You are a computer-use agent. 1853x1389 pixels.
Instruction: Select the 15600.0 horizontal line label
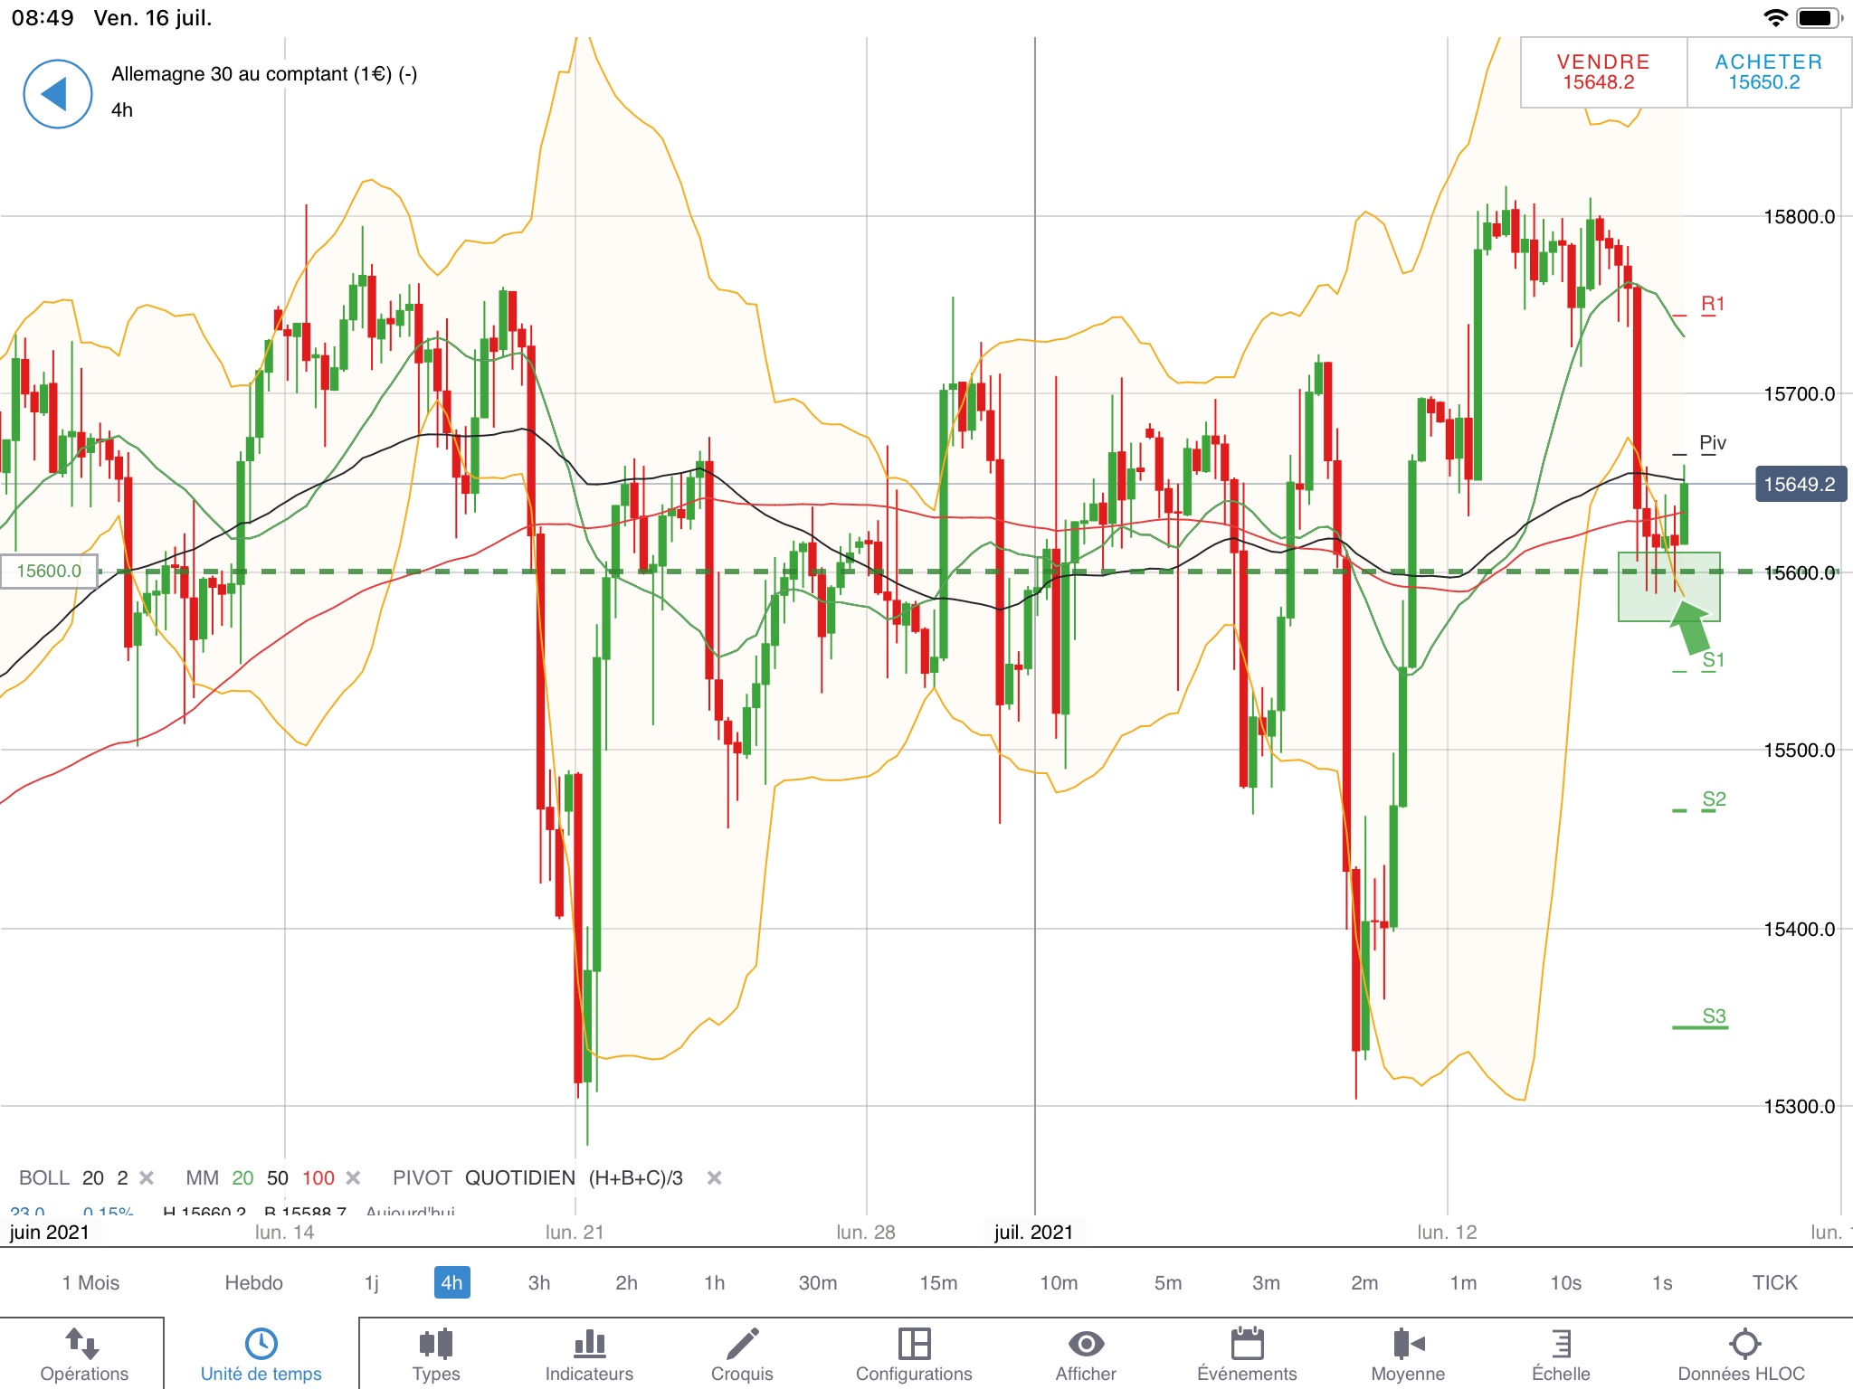coord(49,572)
